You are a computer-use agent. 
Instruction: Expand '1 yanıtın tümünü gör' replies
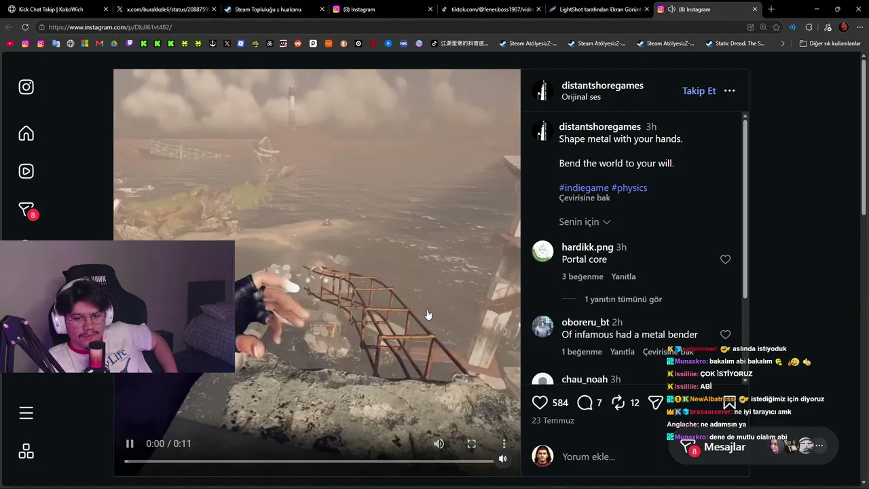(x=623, y=300)
